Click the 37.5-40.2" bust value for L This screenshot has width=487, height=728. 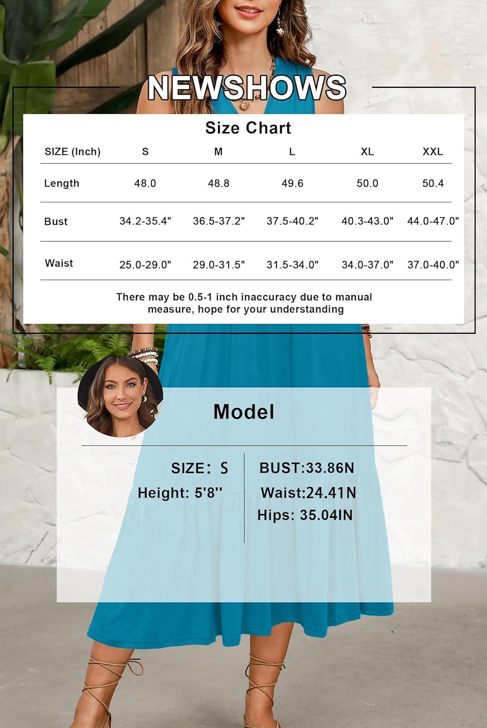coord(292,221)
